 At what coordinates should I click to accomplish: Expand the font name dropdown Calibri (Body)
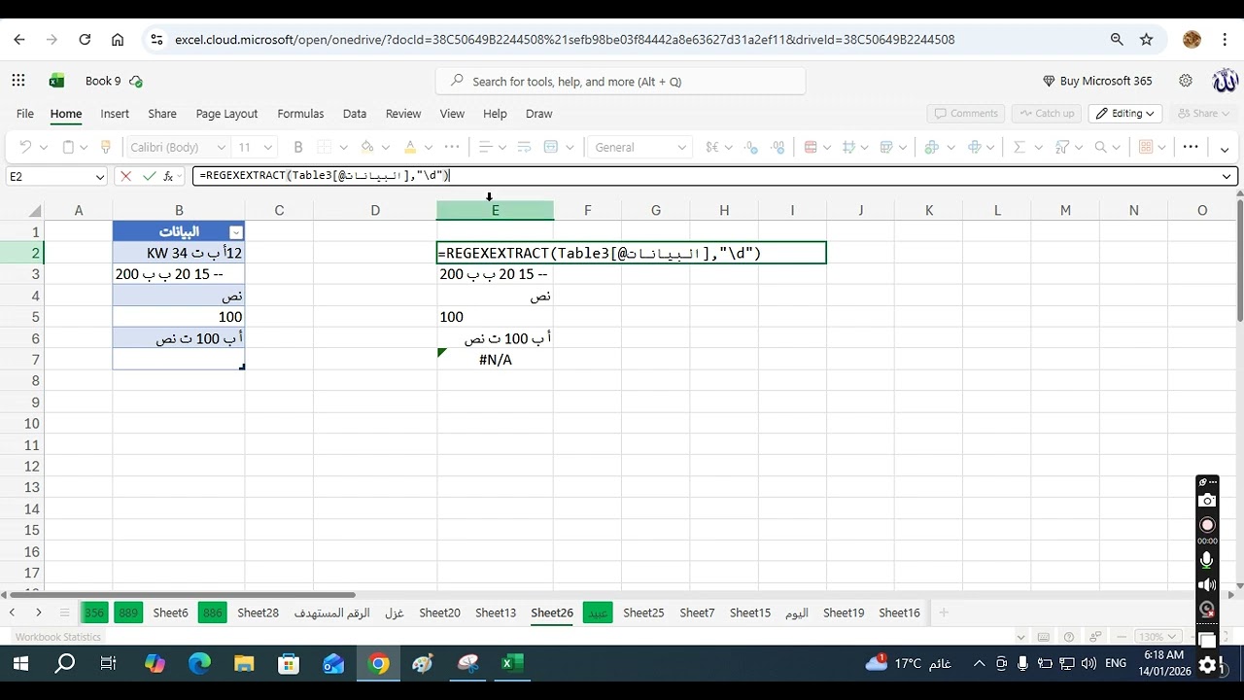(222, 147)
